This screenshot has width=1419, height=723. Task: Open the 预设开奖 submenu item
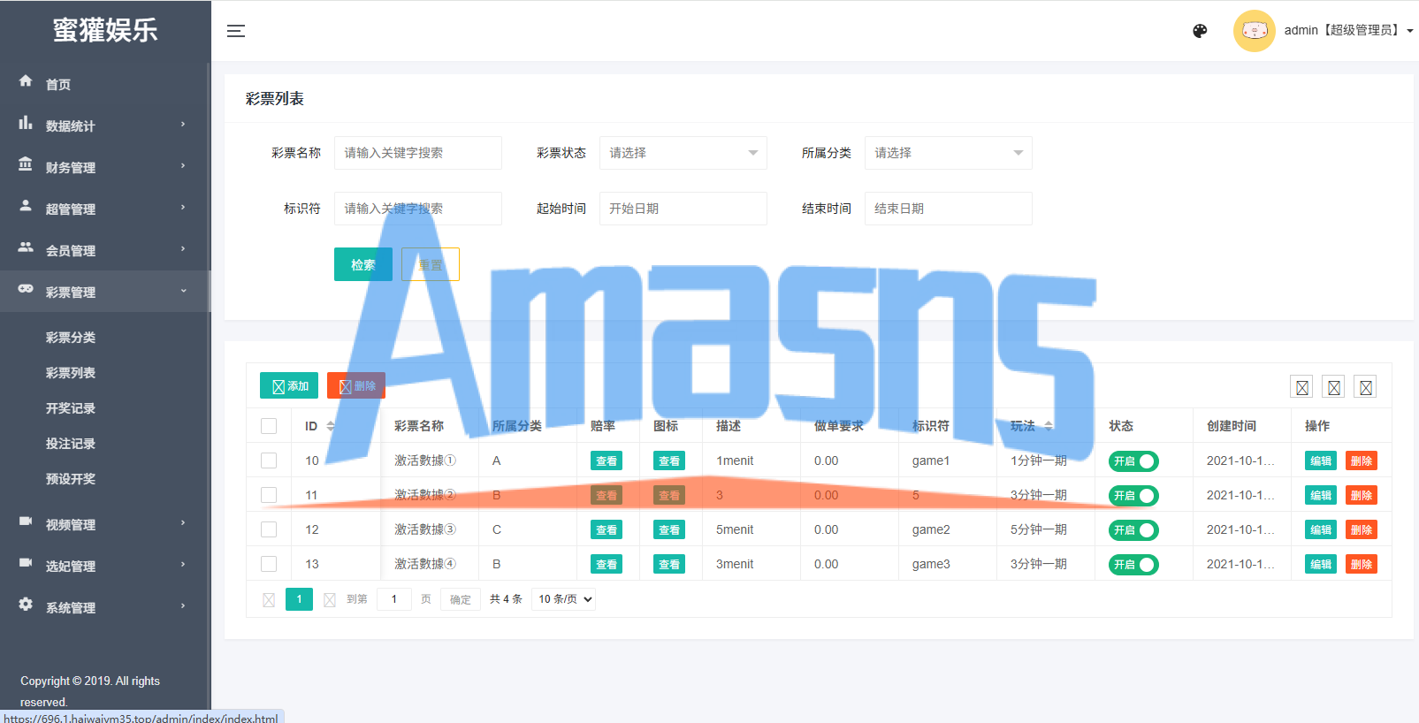(x=71, y=479)
